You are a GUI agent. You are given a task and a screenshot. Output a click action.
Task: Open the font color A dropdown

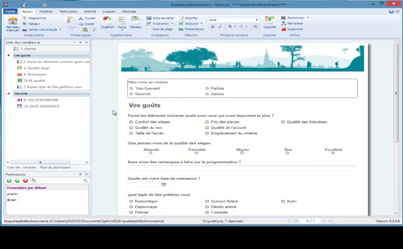click(x=234, y=26)
